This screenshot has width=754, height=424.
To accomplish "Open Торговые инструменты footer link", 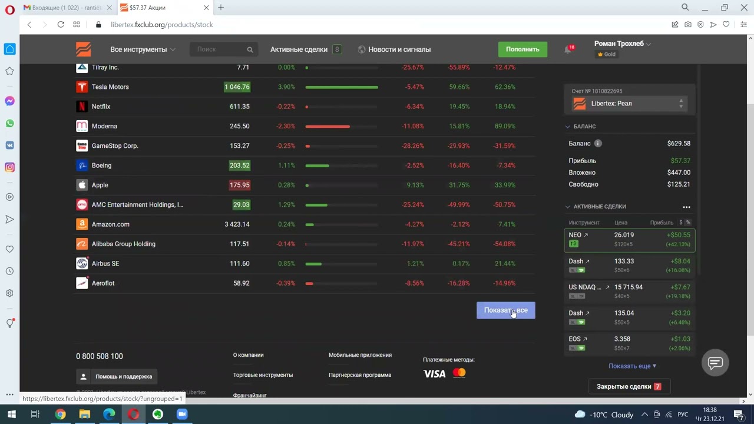I will click(263, 375).
